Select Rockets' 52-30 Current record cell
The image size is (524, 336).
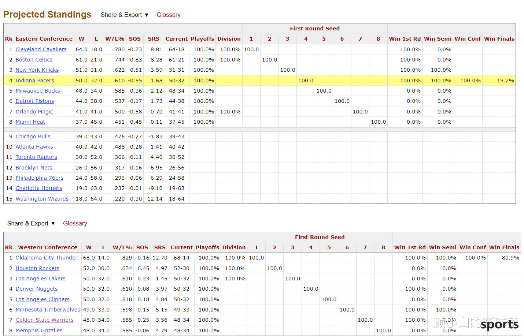tap(182, 268)
